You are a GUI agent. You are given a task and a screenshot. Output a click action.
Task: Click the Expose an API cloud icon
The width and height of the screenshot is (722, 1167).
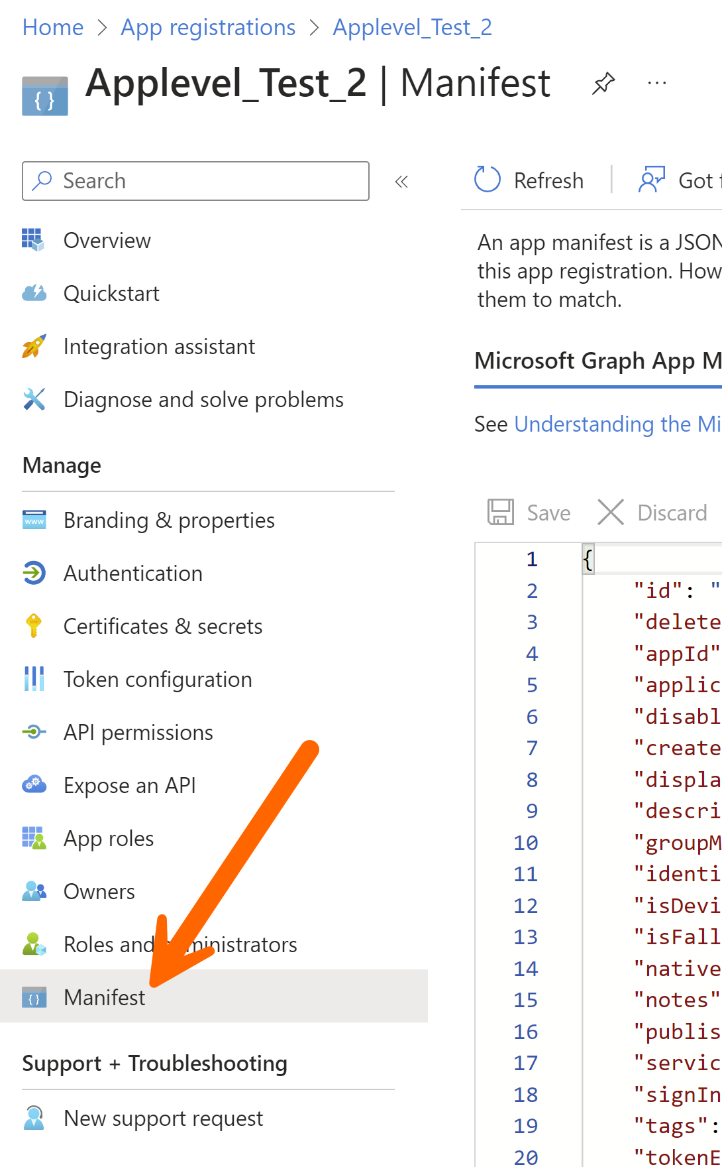pyautogui.click(x=34, y=785)
